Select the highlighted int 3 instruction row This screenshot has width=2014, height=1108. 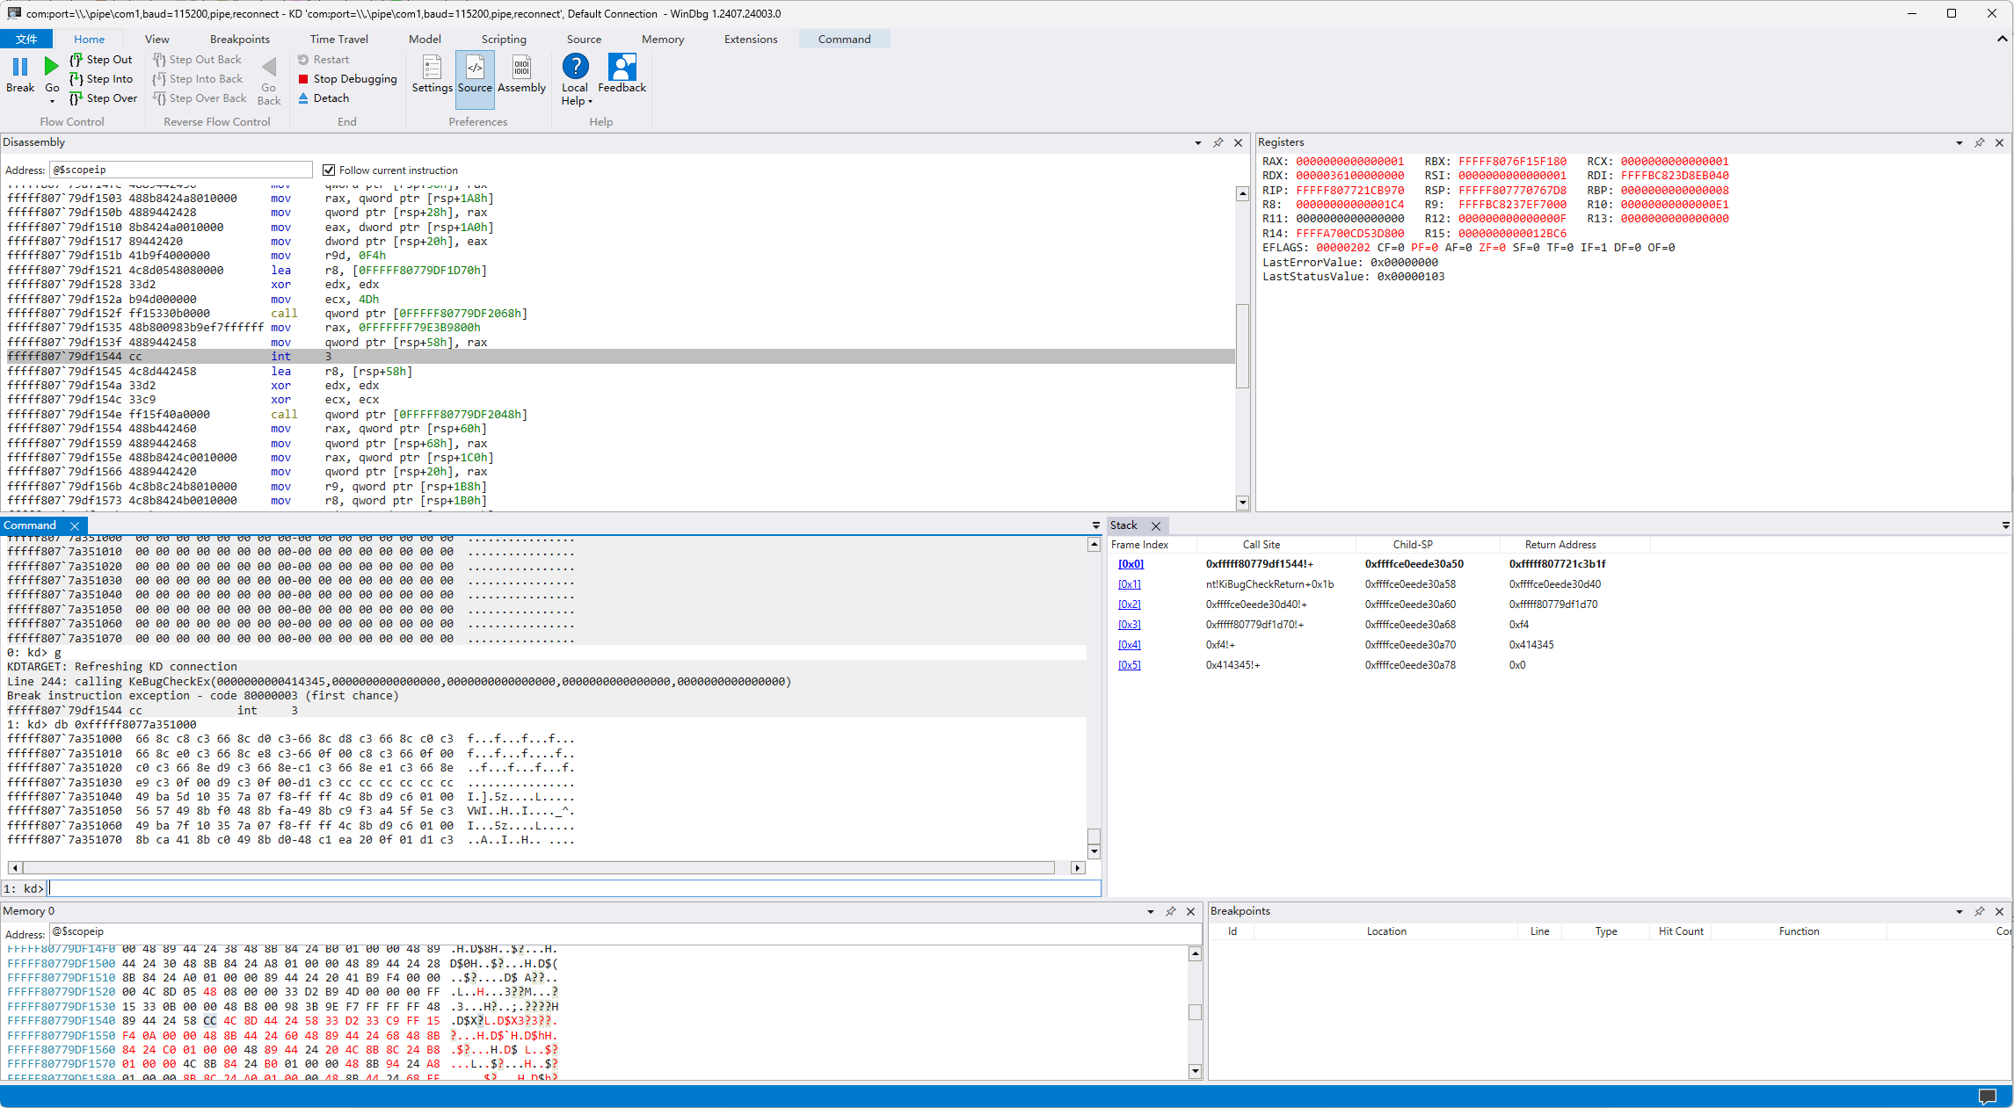pos(621,357)
